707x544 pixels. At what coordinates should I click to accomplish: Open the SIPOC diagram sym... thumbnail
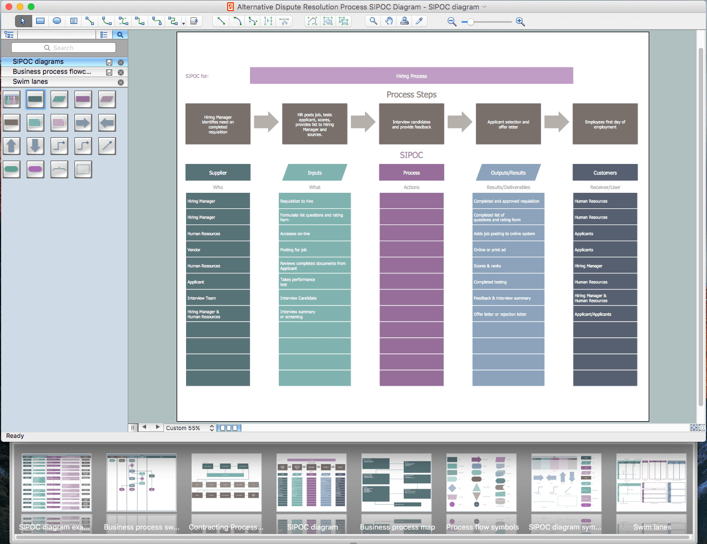tap(566, 482)
